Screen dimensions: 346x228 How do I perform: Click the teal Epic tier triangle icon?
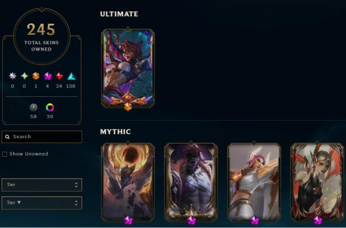[x=71, y=76]
